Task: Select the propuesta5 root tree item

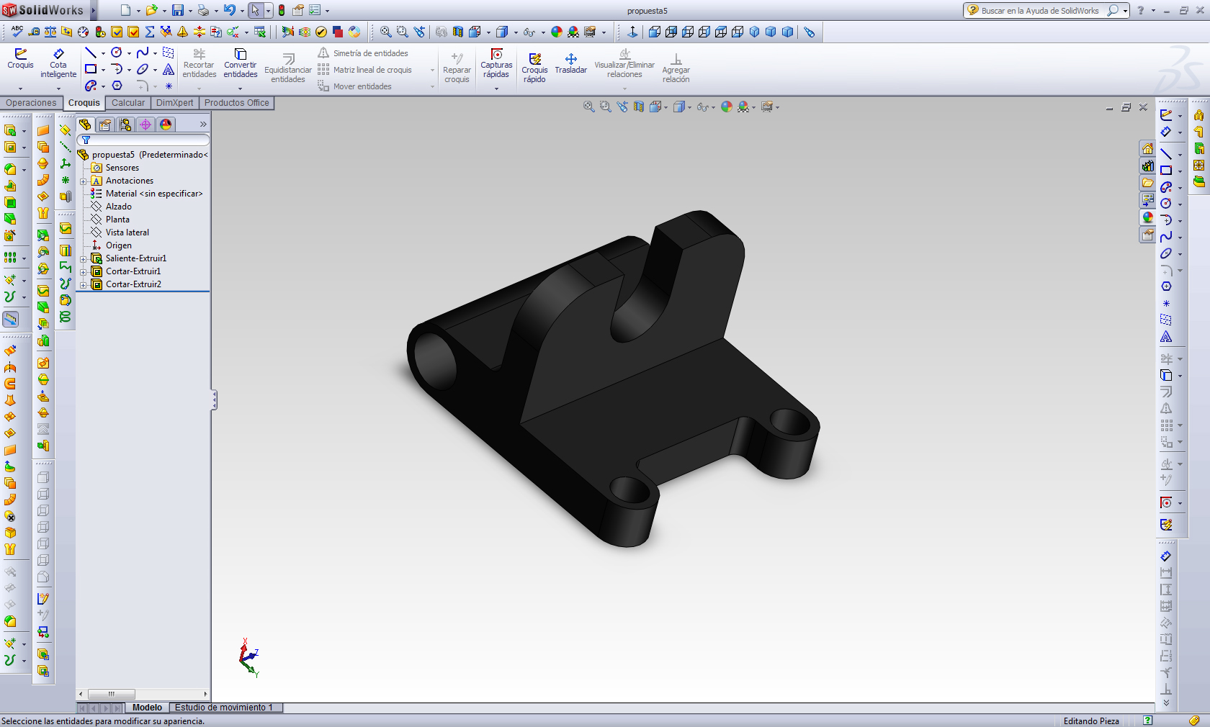Action: [143, 155]
